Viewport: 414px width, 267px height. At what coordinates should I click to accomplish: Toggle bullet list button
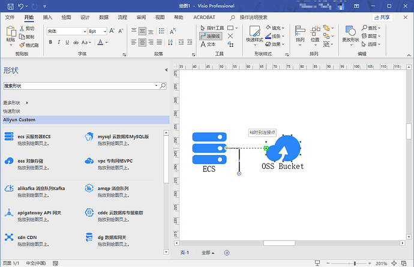coord(161,31)
